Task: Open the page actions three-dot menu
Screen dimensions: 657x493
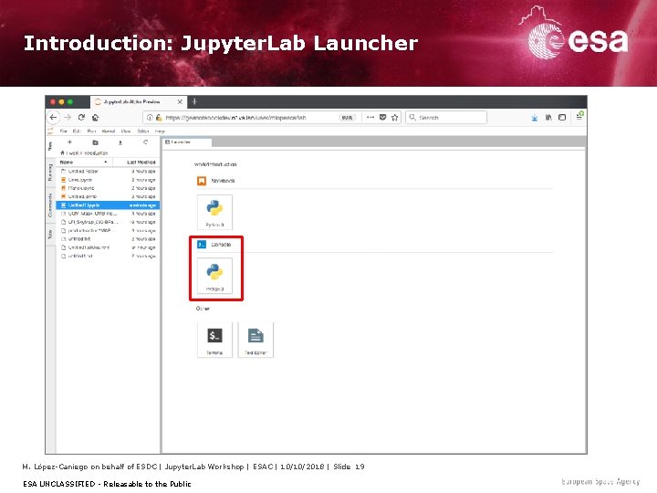Action: click(370, 118)
